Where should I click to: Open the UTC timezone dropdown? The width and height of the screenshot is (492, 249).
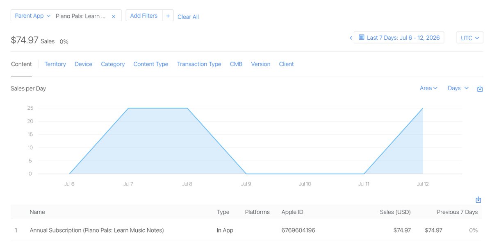[470, 38]
